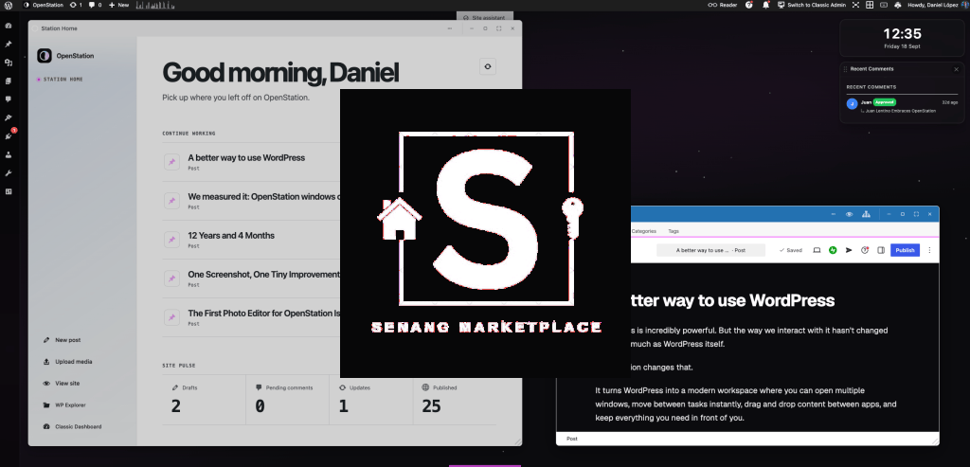Open the Pages icon in the left sidebar
This screenshot has width=970, height=467.
[9, 81]
